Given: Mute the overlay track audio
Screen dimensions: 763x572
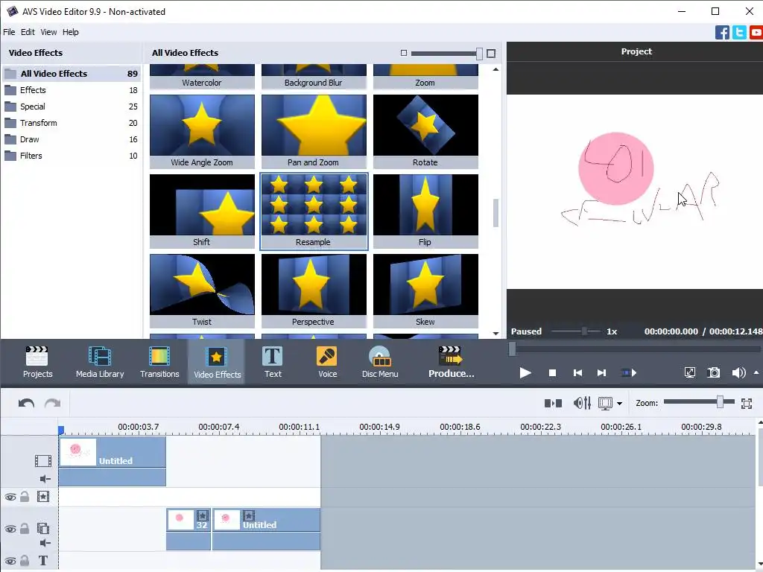Looking at the screenshot, I should 45,543.
